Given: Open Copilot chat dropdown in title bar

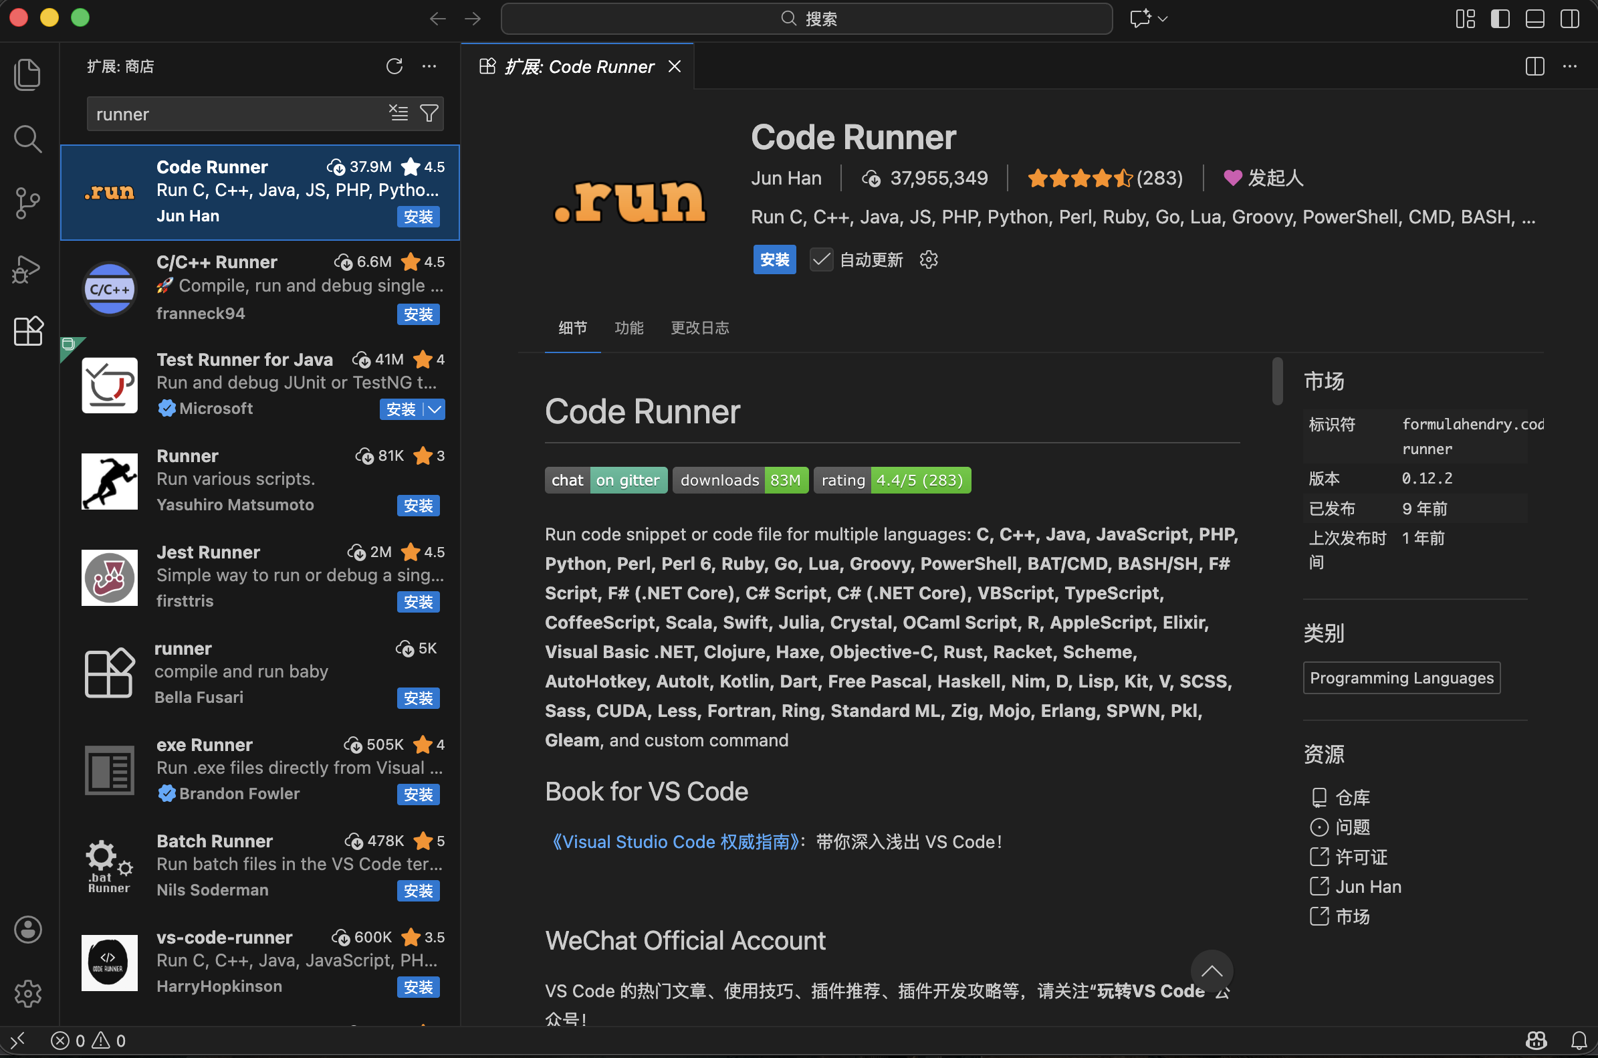Looking at the screenshot, I should pos(1162,19).
